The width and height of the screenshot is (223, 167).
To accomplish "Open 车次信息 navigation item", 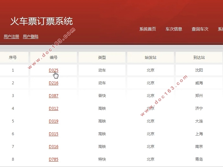I will (x=174, y=29).
